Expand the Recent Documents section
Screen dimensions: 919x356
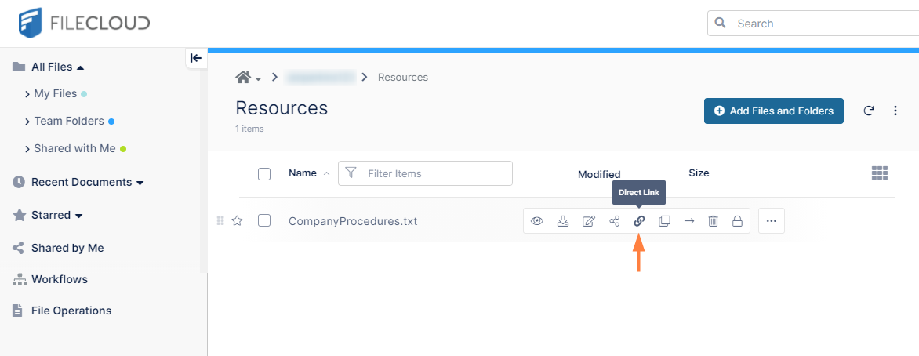(140, 183)
